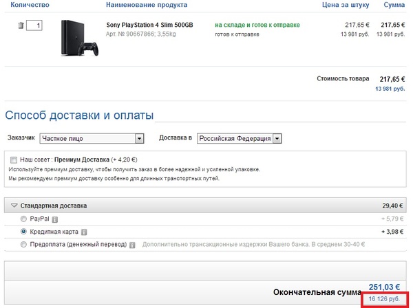Open the Доставка в country dropdown
This screenshot has height=308, width=413.
click(239, 138)
